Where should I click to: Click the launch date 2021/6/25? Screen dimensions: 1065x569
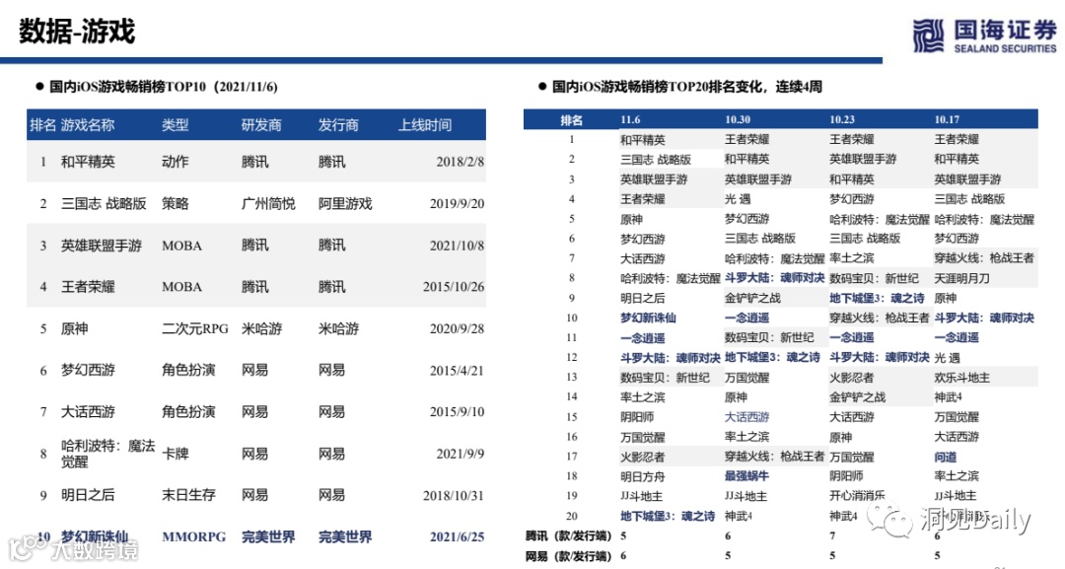(x=457, y=537)
